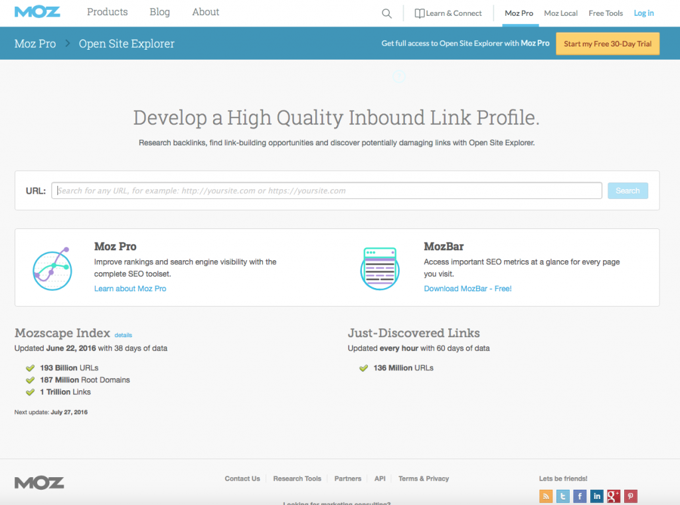680x505 pixels.
Task: Click the Learn & Connect book icon
Action: 420,13
